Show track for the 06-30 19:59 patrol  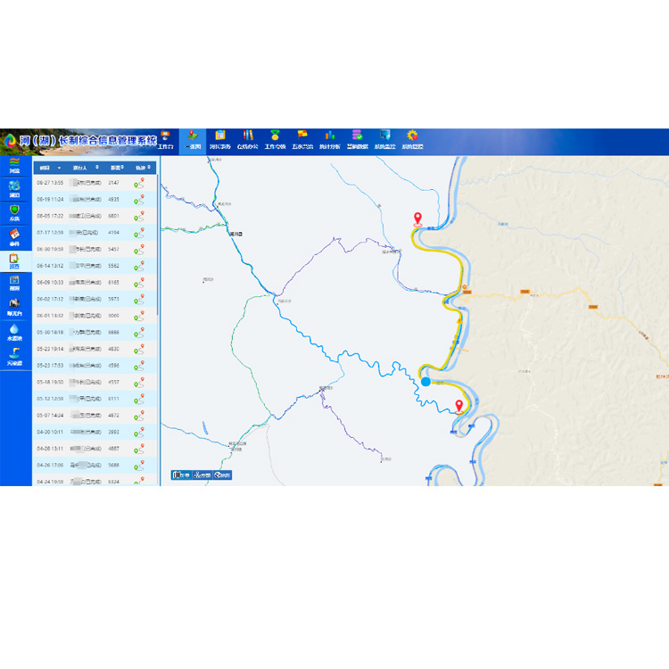click(139, 249)
